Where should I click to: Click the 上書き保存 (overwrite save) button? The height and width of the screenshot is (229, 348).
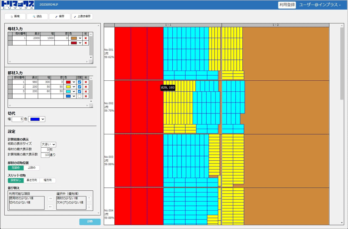coord(82,16)
